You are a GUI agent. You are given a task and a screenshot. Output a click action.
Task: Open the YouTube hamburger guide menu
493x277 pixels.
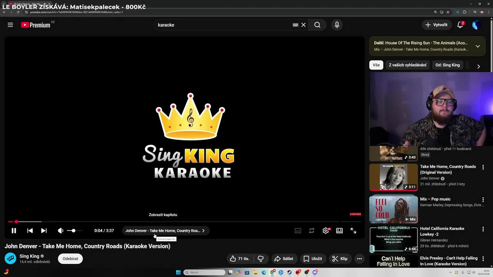pyautogui.click(x=10, y=25)
